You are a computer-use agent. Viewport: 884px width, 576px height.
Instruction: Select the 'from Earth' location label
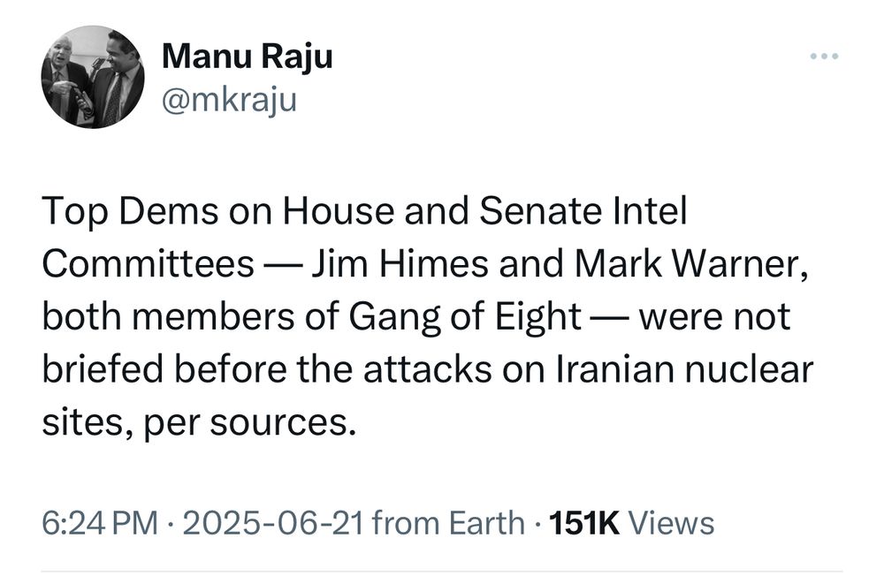coord(449,523)
